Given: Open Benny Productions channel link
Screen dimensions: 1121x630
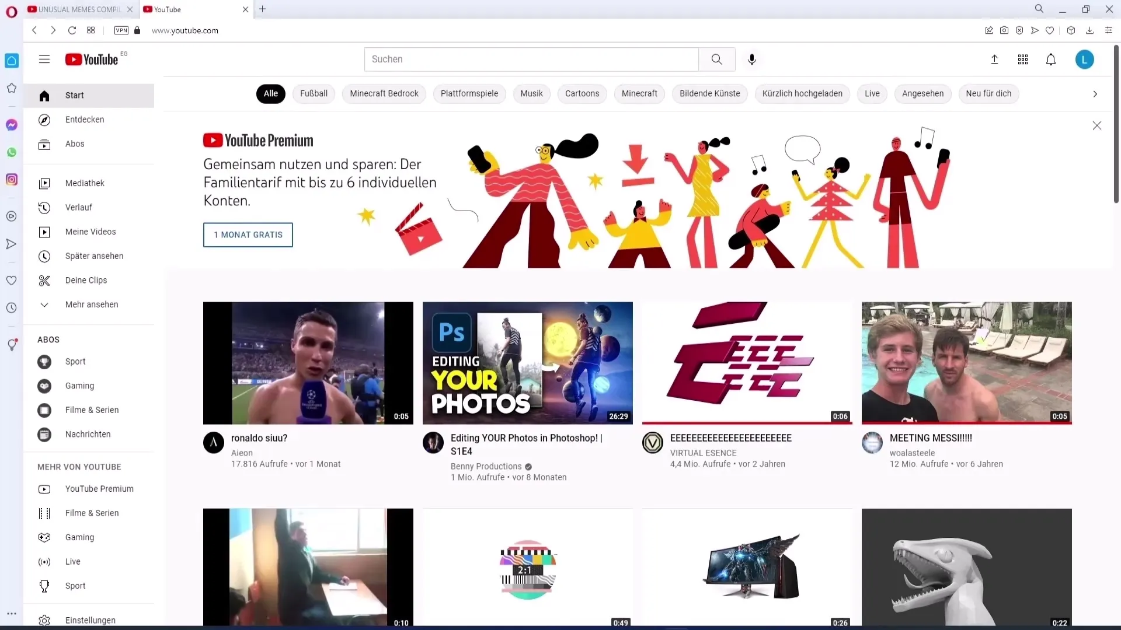Looking at the screenshot, I should coord(486,466).
